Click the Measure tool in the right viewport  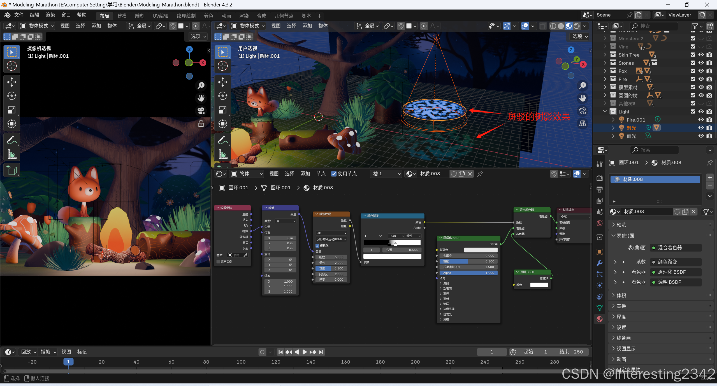click(223, 154)
